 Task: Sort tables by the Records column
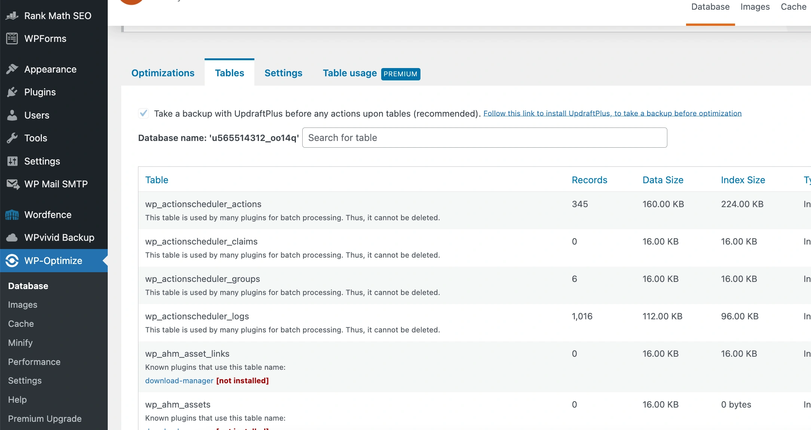pos(589,180)
